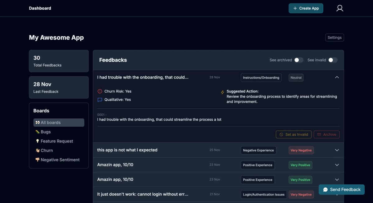
Task: Click the Churn Risk alert icon
Action: [x=100, y=91]
